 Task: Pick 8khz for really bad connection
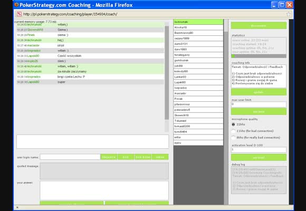pyautogui.click(x=233, y=138)
